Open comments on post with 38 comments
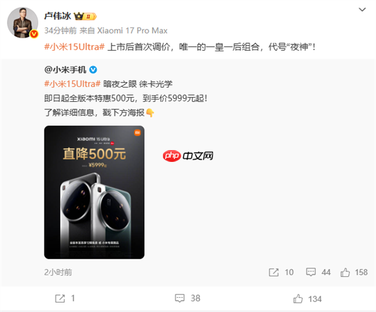Image resolution: width=376 pixels, height=312 pixels. point(180,298)
